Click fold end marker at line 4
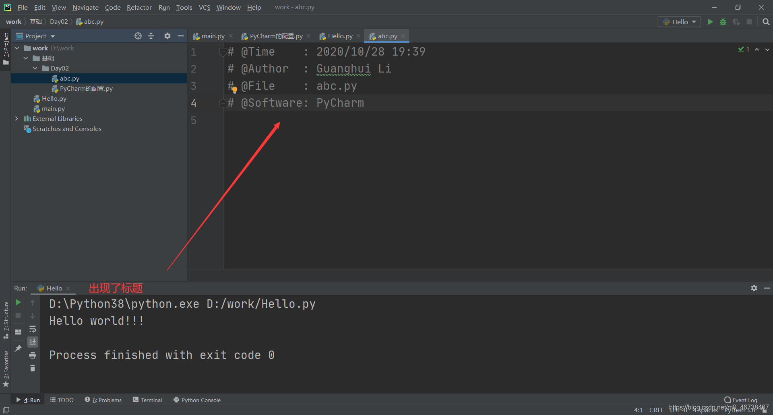The height and width of the screenshot is (415, 773). [223, 103]
